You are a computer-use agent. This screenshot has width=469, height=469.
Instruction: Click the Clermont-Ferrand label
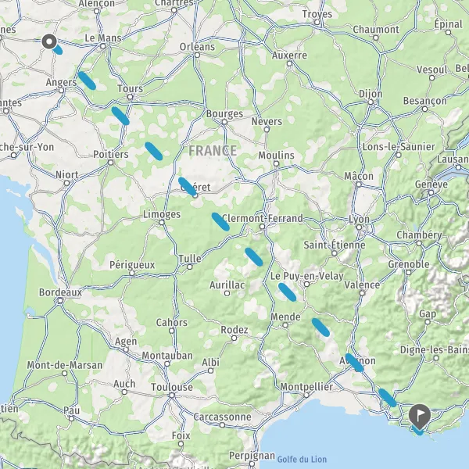pyautogui.click(x=263, y=218)
